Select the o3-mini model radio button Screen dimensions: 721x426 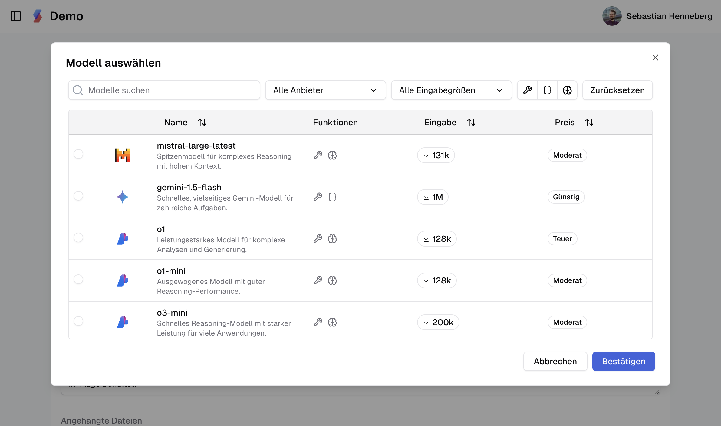click(x=78, y=321)
